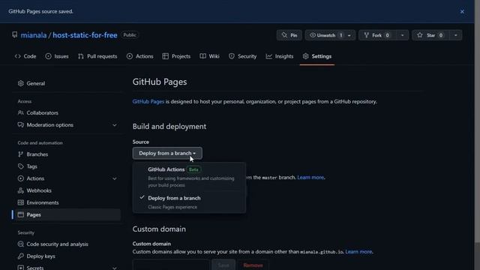Fork the repository
Screen dimensions: 480x270
pos(377,35)
